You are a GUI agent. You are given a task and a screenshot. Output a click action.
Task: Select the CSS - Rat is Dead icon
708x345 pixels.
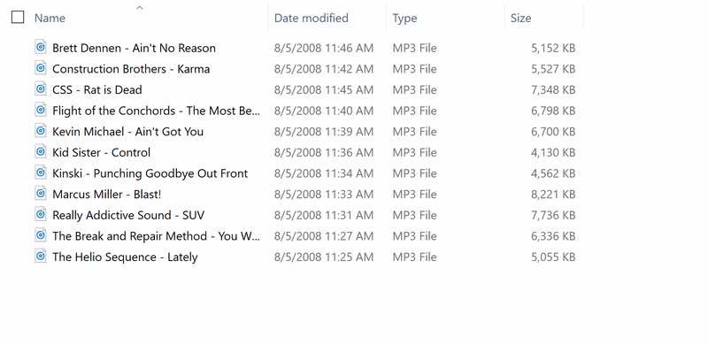click(x=41, y=88)
